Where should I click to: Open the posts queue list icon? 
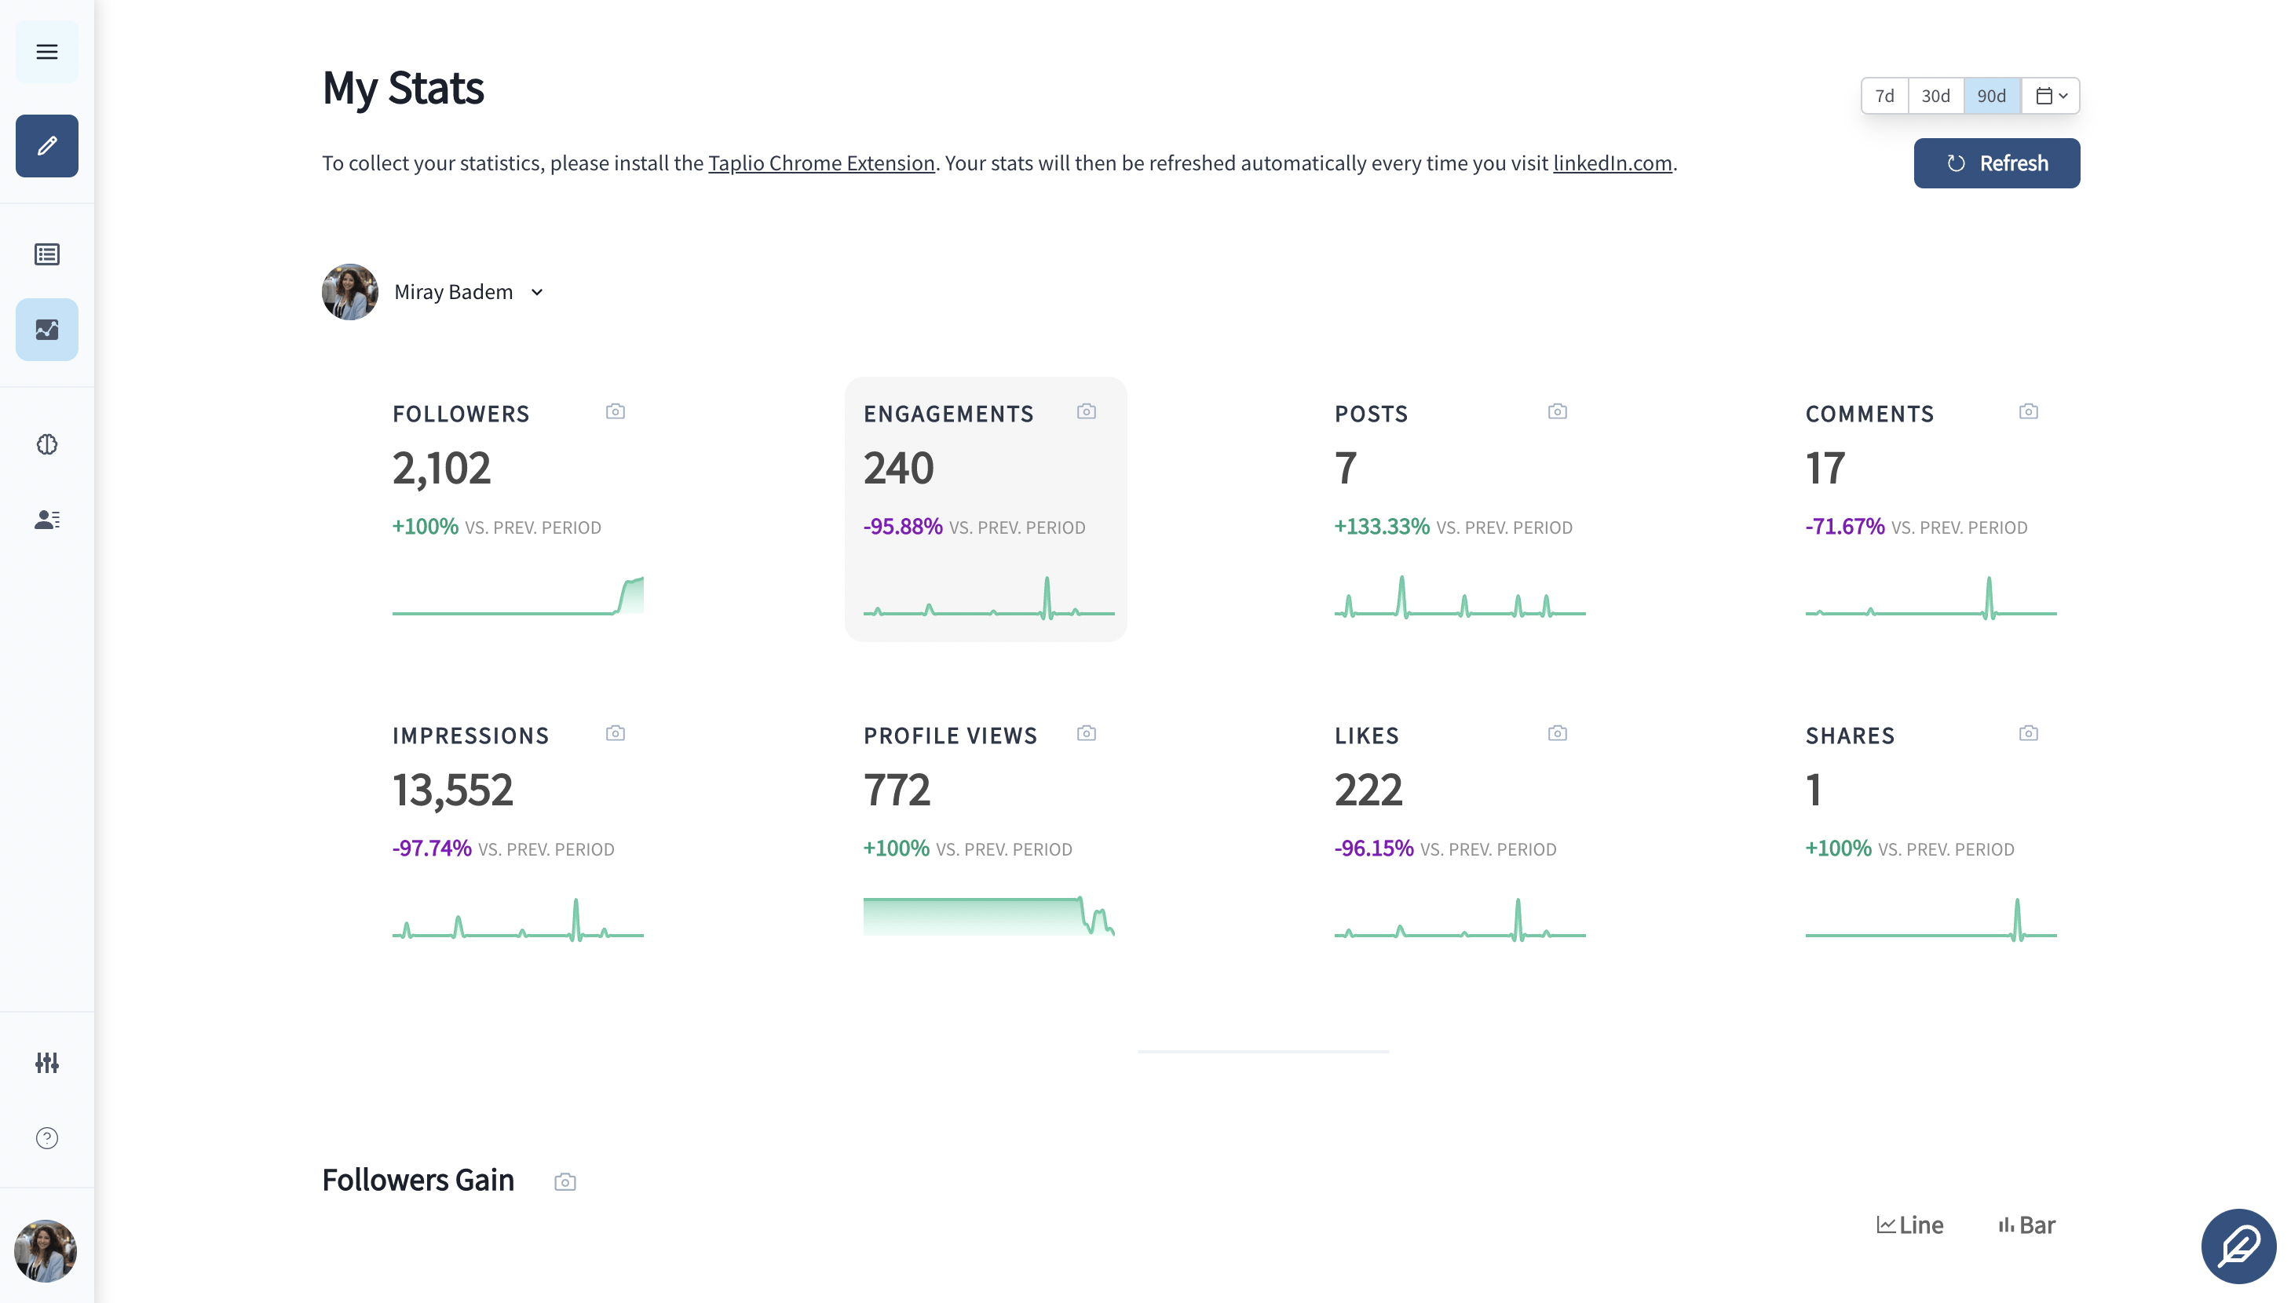tap(46, 254)
